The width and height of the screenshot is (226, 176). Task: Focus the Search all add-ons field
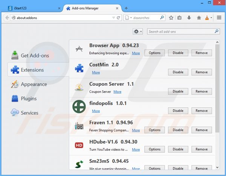(183, 31)
